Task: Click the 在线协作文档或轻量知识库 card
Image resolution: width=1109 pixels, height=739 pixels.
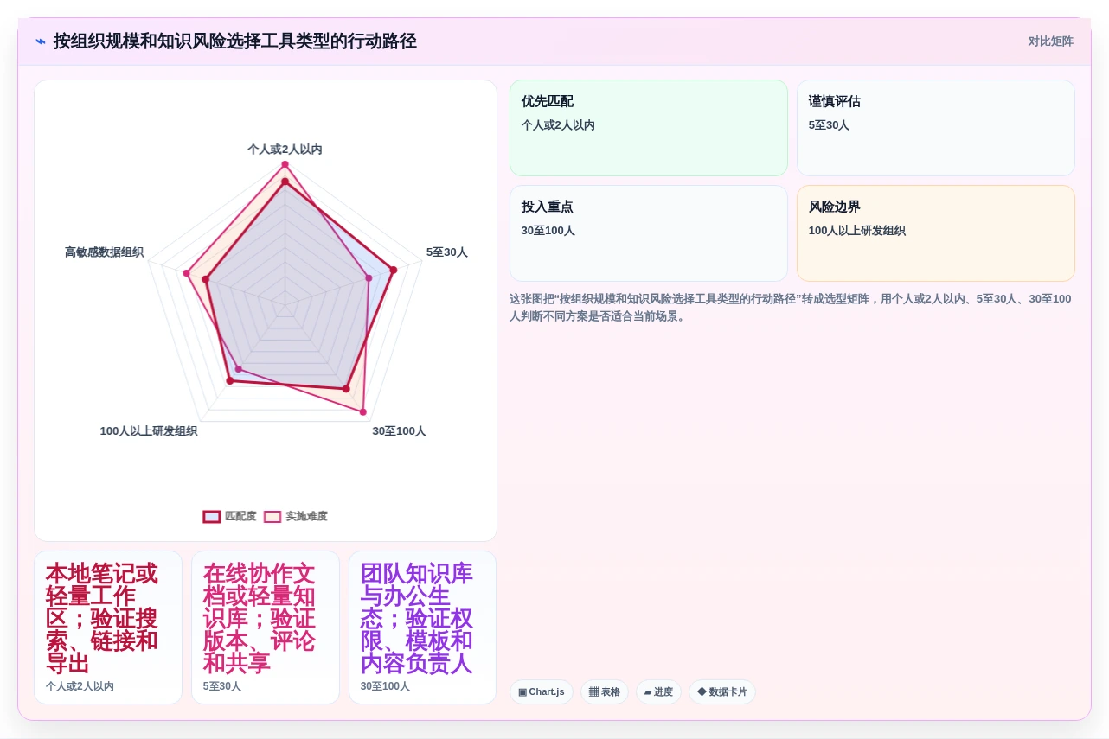Action: tap(266, 628)
